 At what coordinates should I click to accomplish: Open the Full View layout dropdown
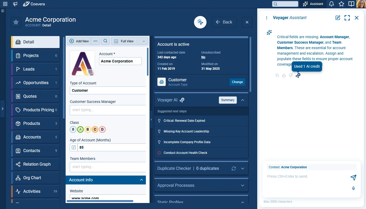[x=130, y=41]
